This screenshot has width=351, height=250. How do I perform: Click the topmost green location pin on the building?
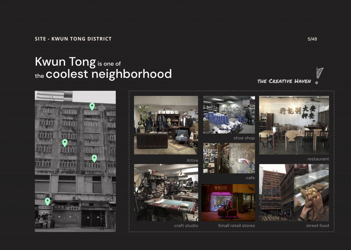tap(92, 106)
